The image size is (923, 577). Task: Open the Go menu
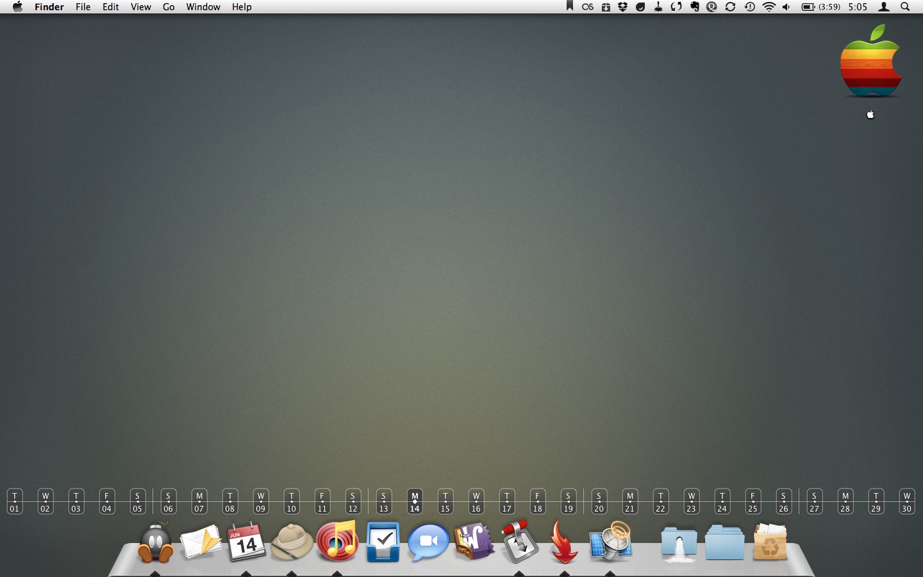[x=169, y=7]
